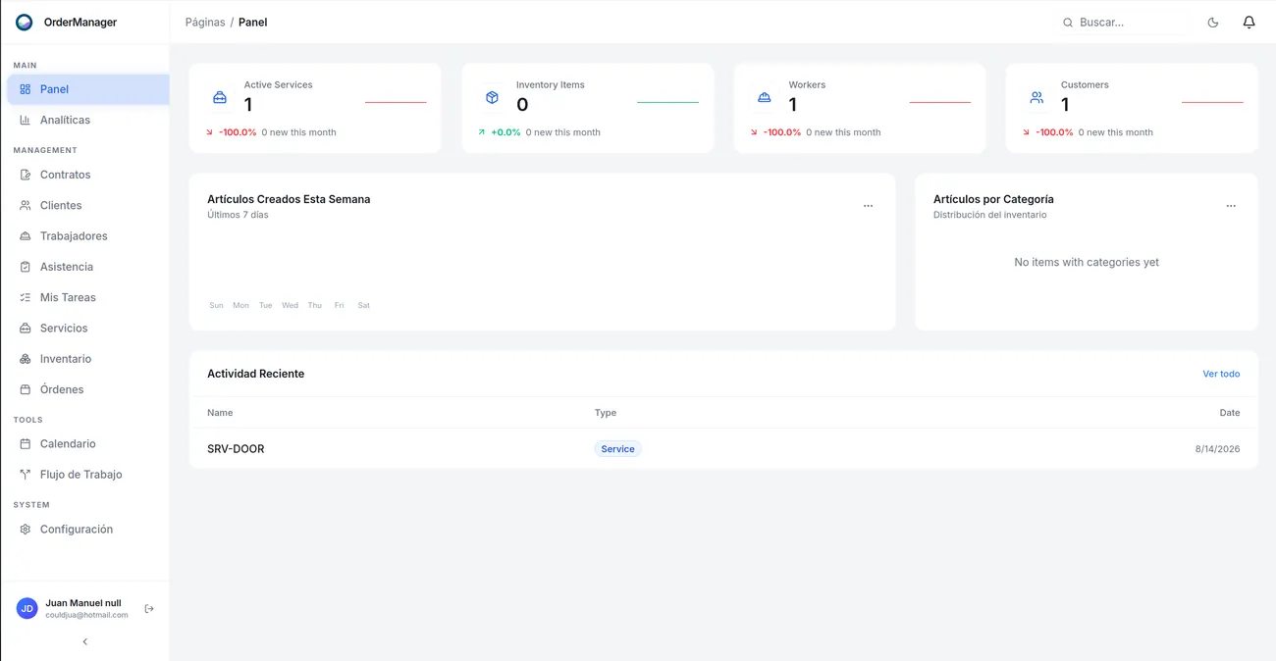
Task: Click the Service type badge
Action: tap(617, 449)
